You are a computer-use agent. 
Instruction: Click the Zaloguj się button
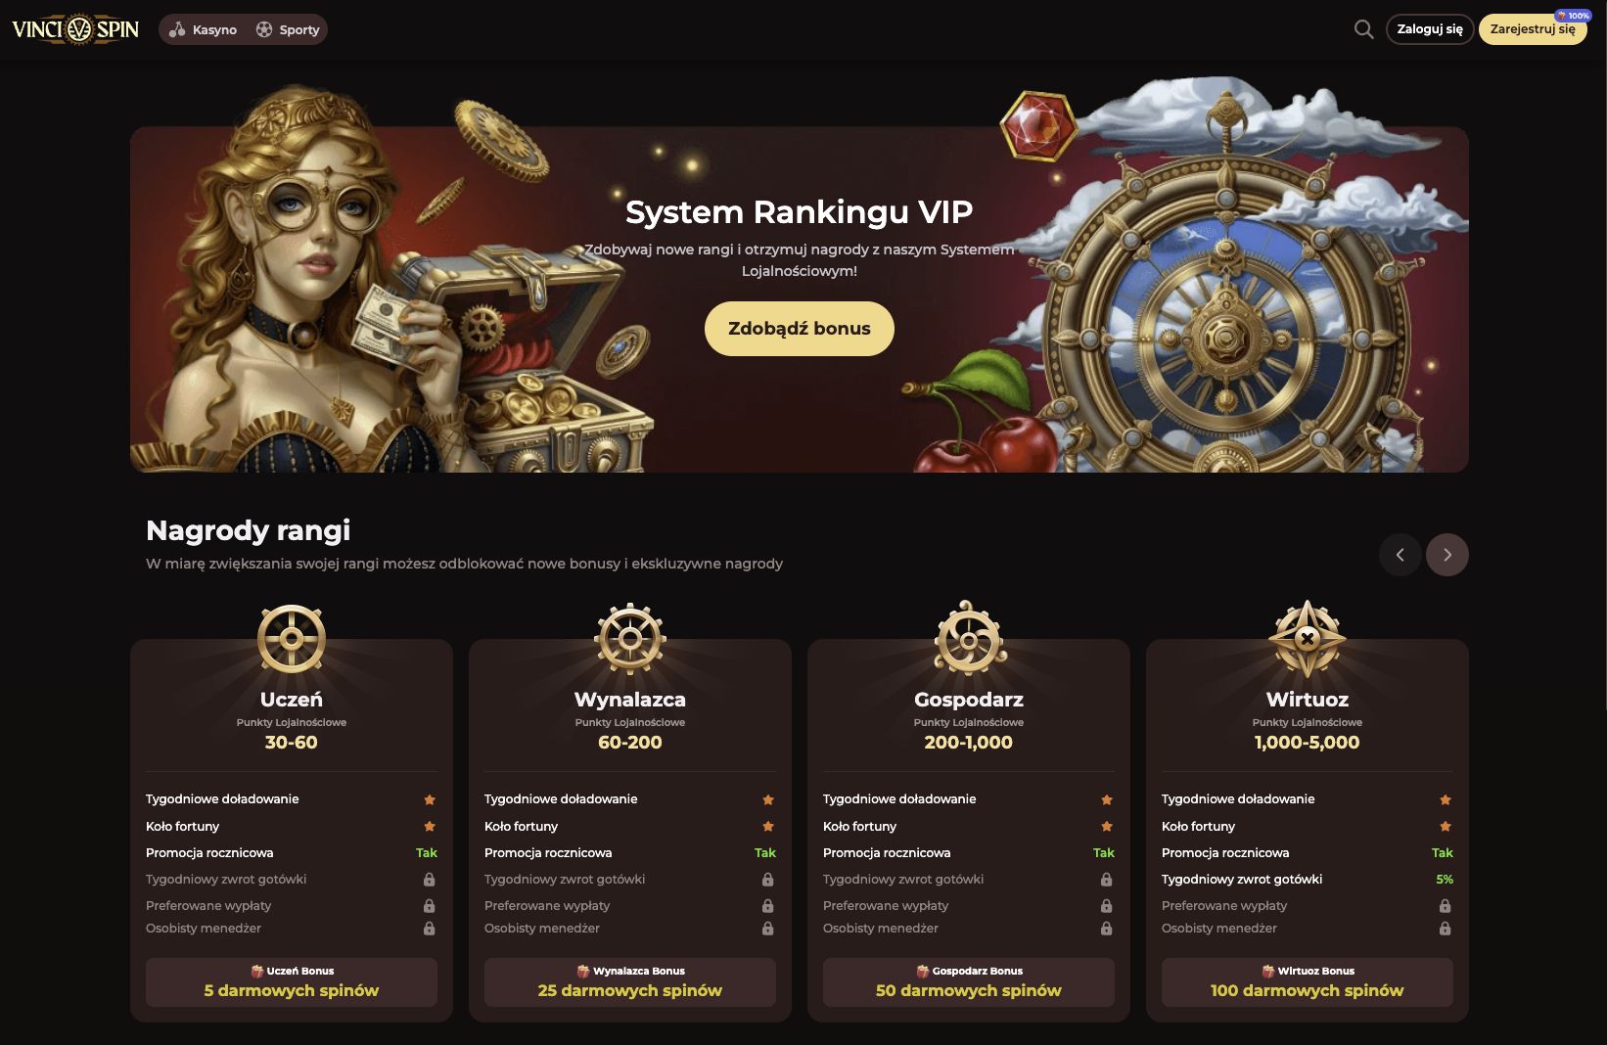pos(1430,29)
